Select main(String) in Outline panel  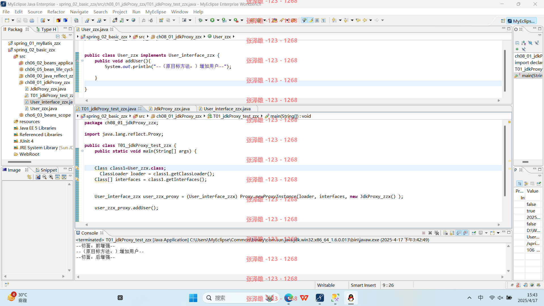click(x=529, y=75)
